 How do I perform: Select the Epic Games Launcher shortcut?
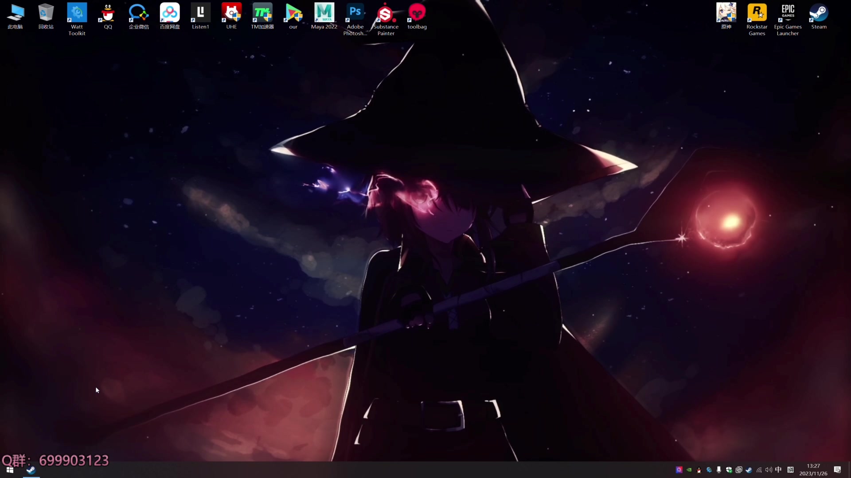788,19
